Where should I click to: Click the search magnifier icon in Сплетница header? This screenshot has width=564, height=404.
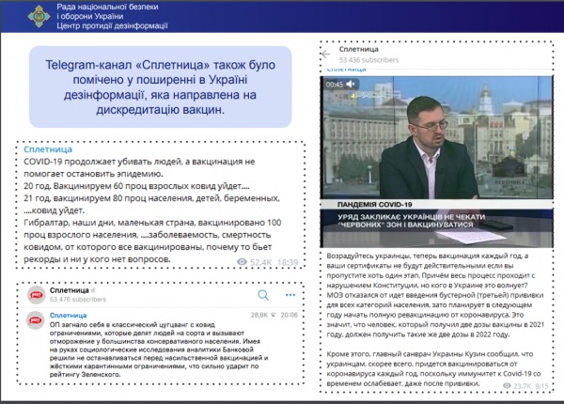coord(263,295)
